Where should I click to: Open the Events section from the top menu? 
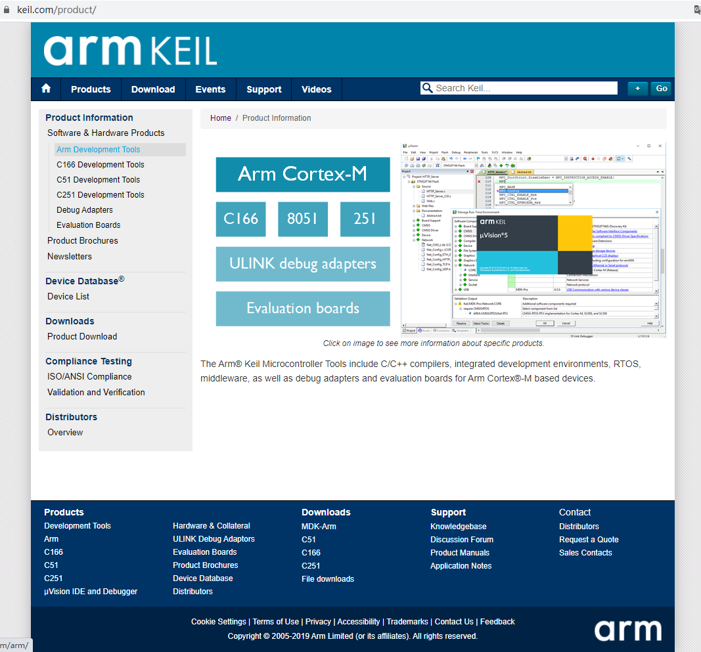tap(210, 89)
